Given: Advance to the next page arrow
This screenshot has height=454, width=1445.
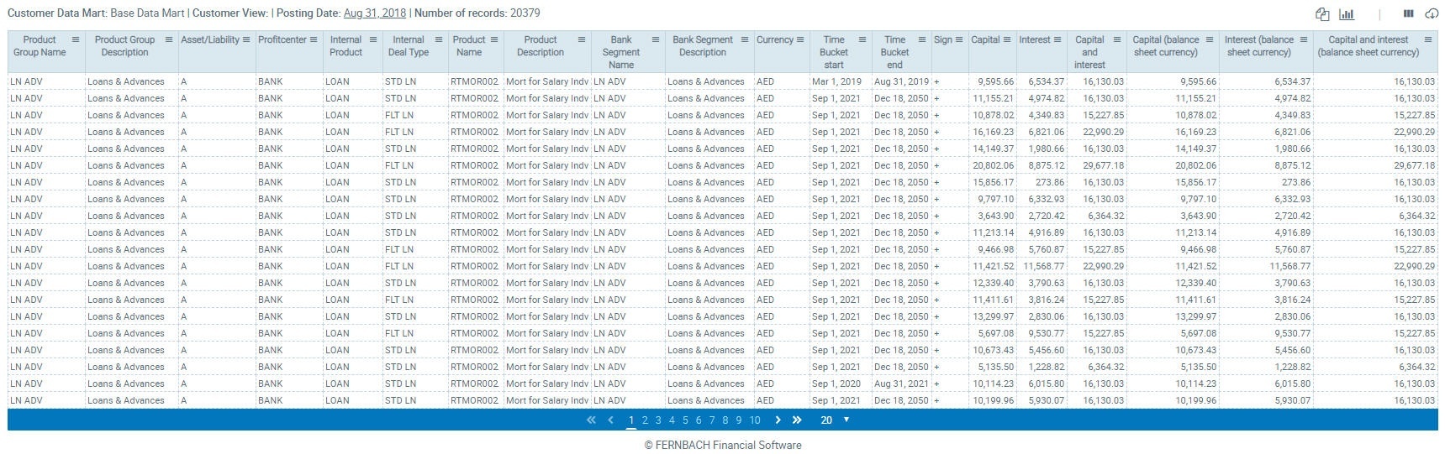Looking at the screenshot, I should click(x=778, y=420).
